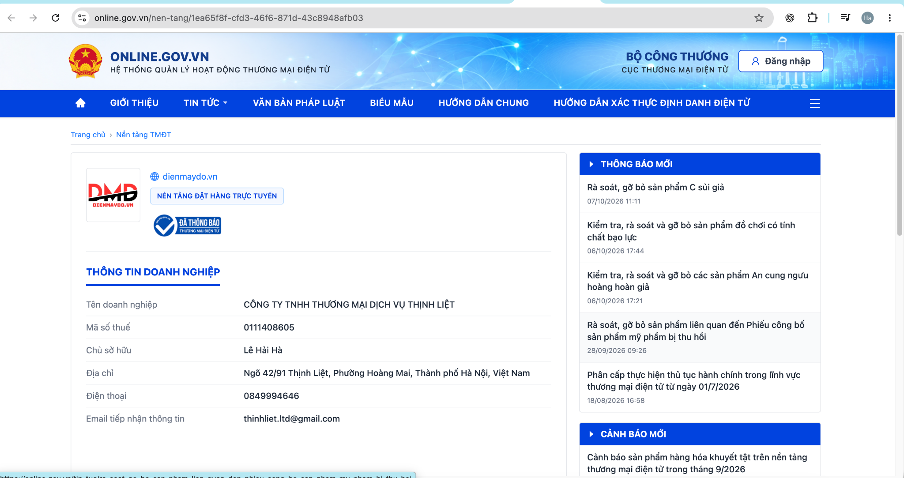
Task: Open notice about sản phẩm C sủi giả
Action: 655,187
